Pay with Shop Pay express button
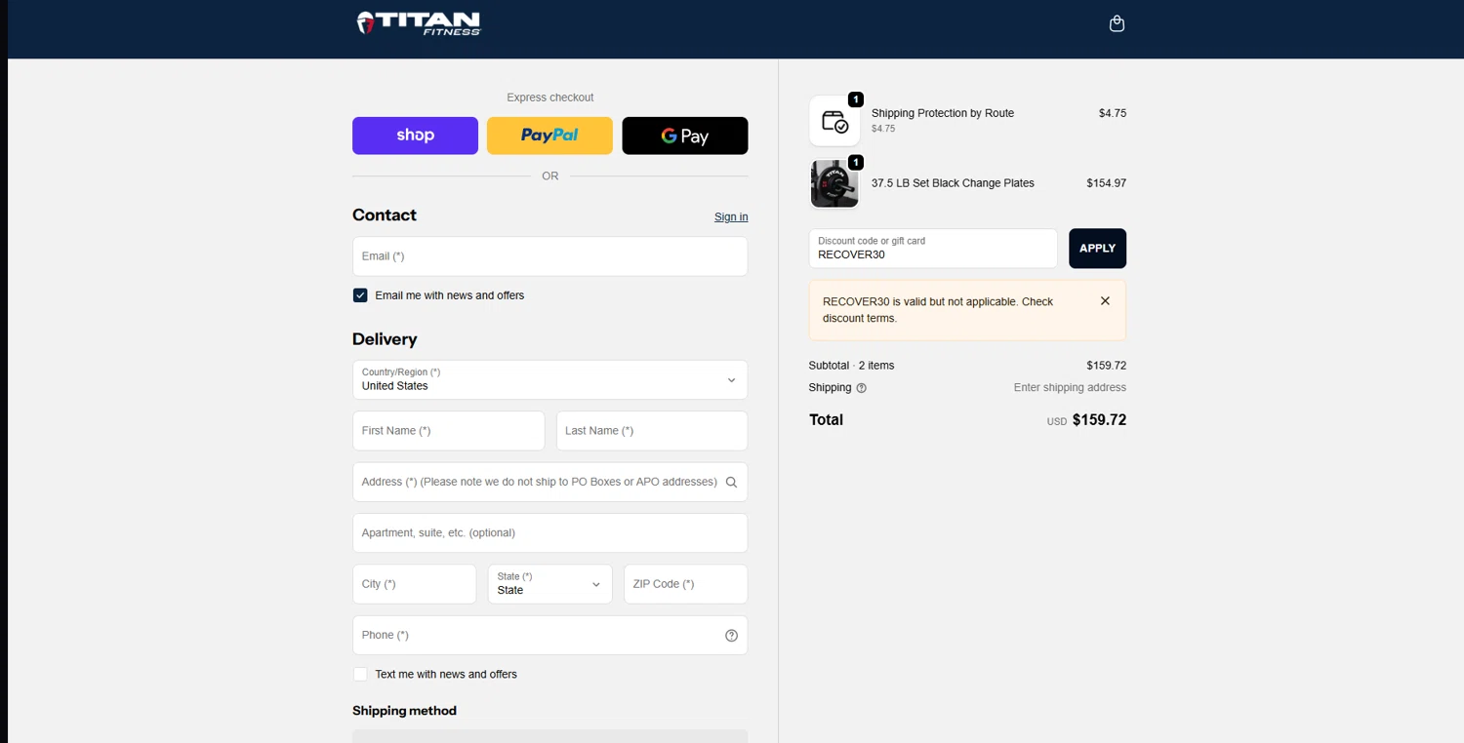Viewport: 1464px width, 743px height. [x=415, y=136]
